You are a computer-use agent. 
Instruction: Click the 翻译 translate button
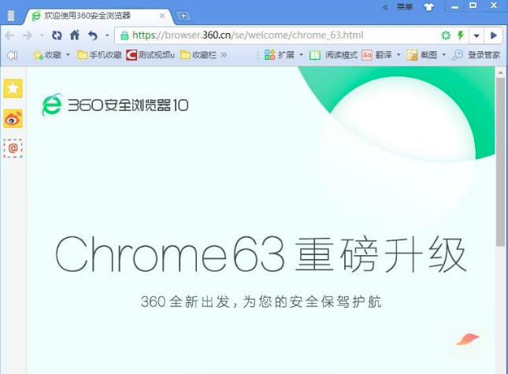[x=376, y=55]
